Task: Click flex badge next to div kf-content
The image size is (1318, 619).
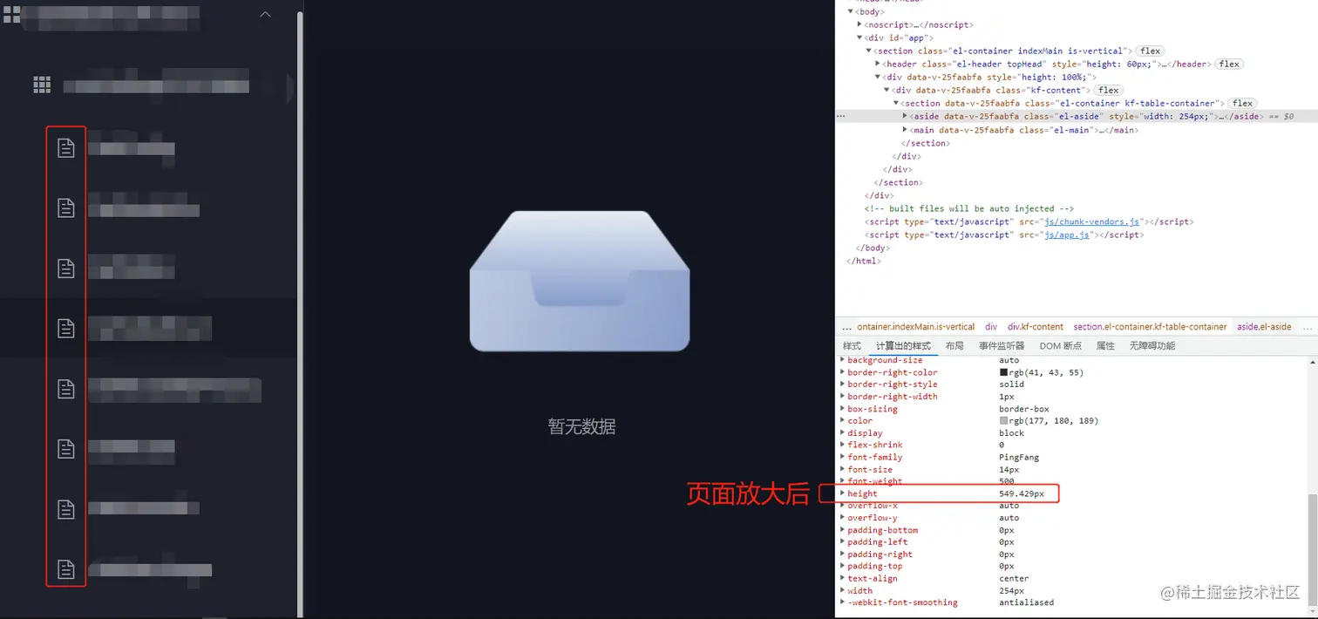Action: 1108,90
